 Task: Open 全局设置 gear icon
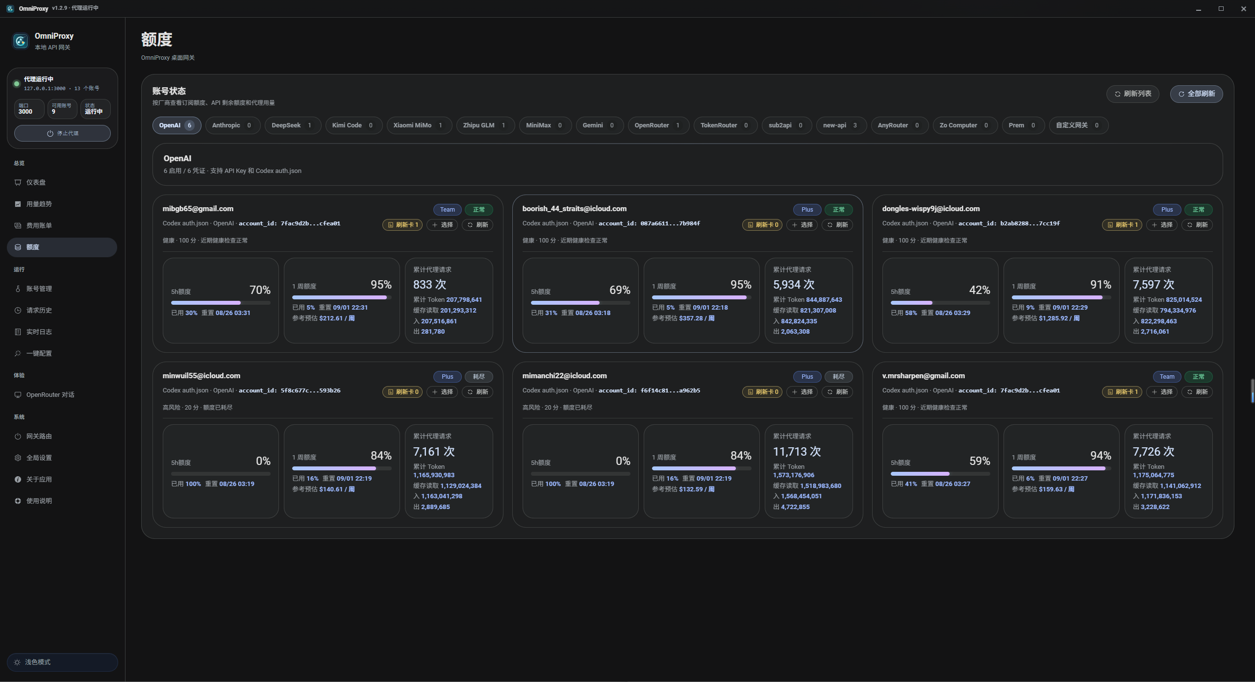click(18, 458)
